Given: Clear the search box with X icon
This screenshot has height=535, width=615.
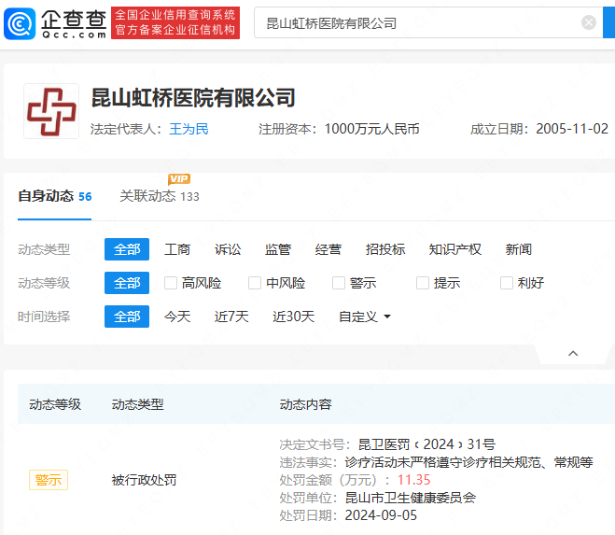Looking at the screenshot, I should coord(589,22).
